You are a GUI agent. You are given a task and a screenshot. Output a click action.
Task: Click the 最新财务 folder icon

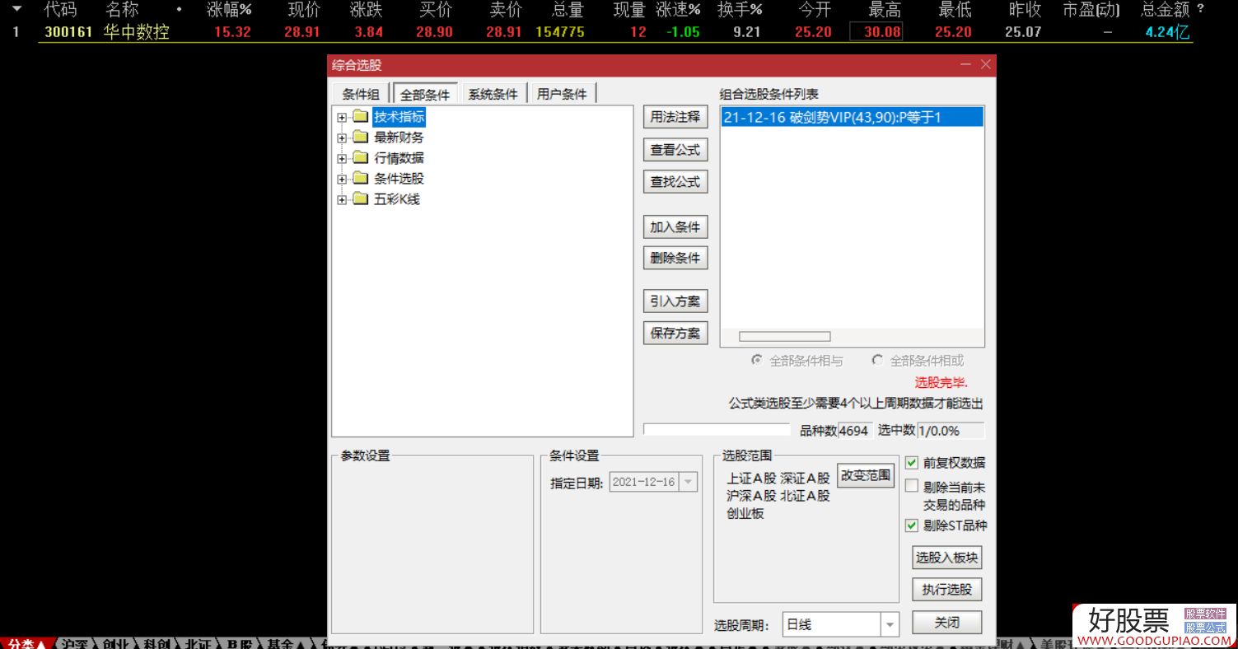point(360,138)
